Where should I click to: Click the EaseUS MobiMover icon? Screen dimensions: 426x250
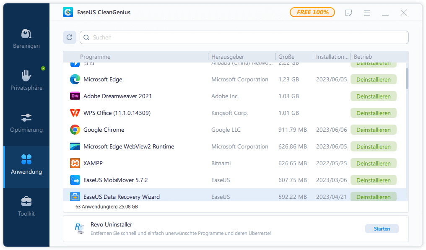[x=75, y=180]
